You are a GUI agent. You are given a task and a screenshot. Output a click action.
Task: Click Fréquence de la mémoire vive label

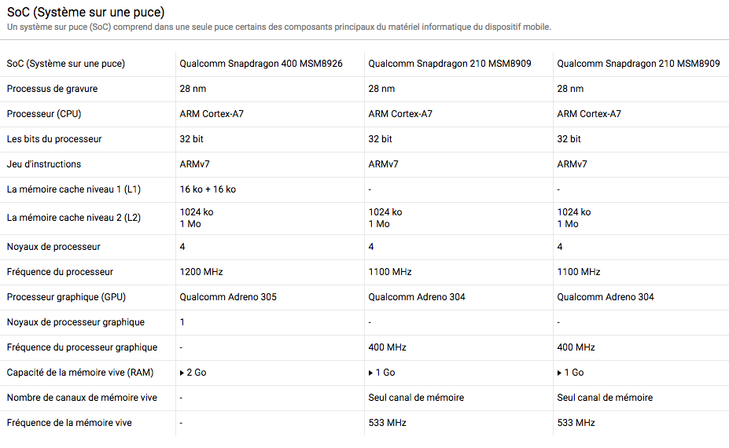tap(69, 423)
